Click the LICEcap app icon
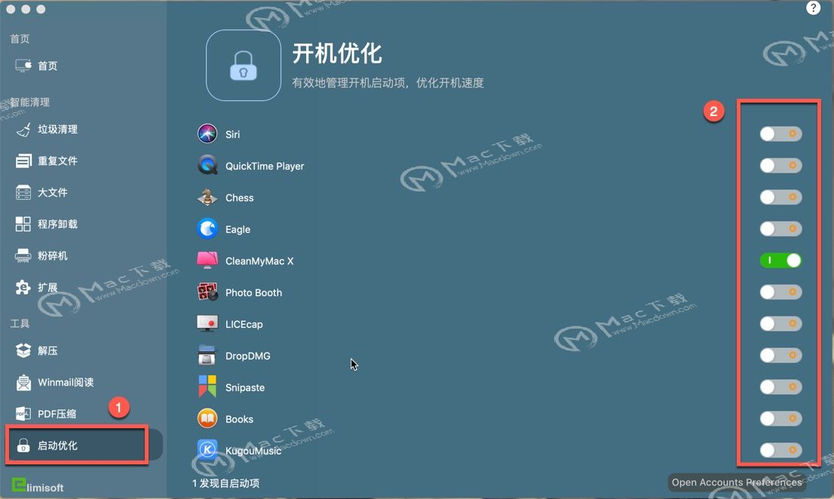Image resolution: width=834 pixels, height=499 pixels. tap(207, 323)
